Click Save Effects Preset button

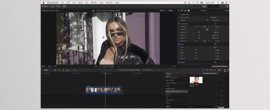(x=220, y=66)
